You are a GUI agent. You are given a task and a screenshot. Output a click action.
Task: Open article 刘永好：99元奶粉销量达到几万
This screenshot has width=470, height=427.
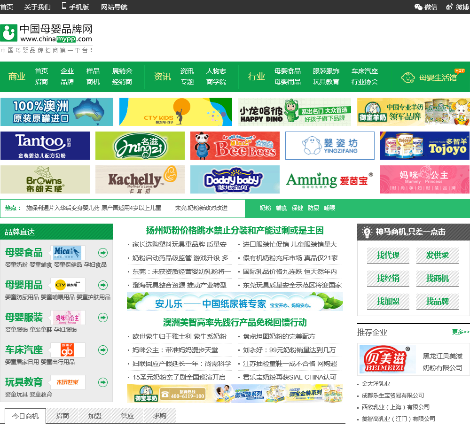[289, 350]
